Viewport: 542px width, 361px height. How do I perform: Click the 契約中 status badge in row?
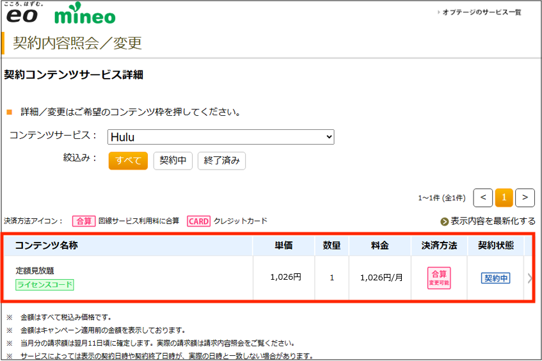(x=496, y=278)
